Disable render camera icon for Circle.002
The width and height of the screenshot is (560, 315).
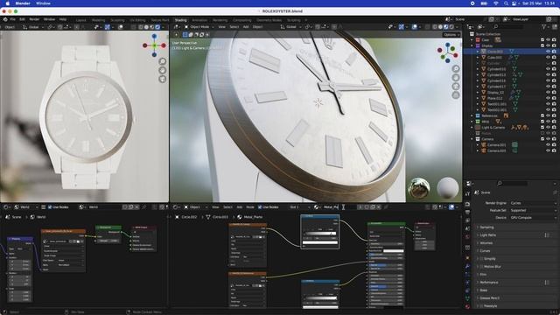(554, 52)
